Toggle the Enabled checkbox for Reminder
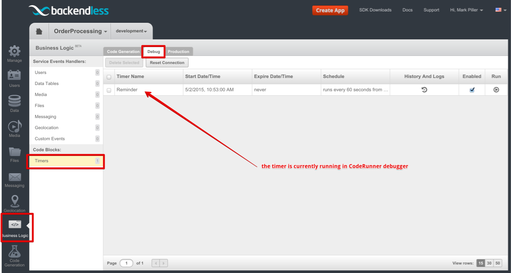This screenshot has width=511, height=273. tap(472, 90)
